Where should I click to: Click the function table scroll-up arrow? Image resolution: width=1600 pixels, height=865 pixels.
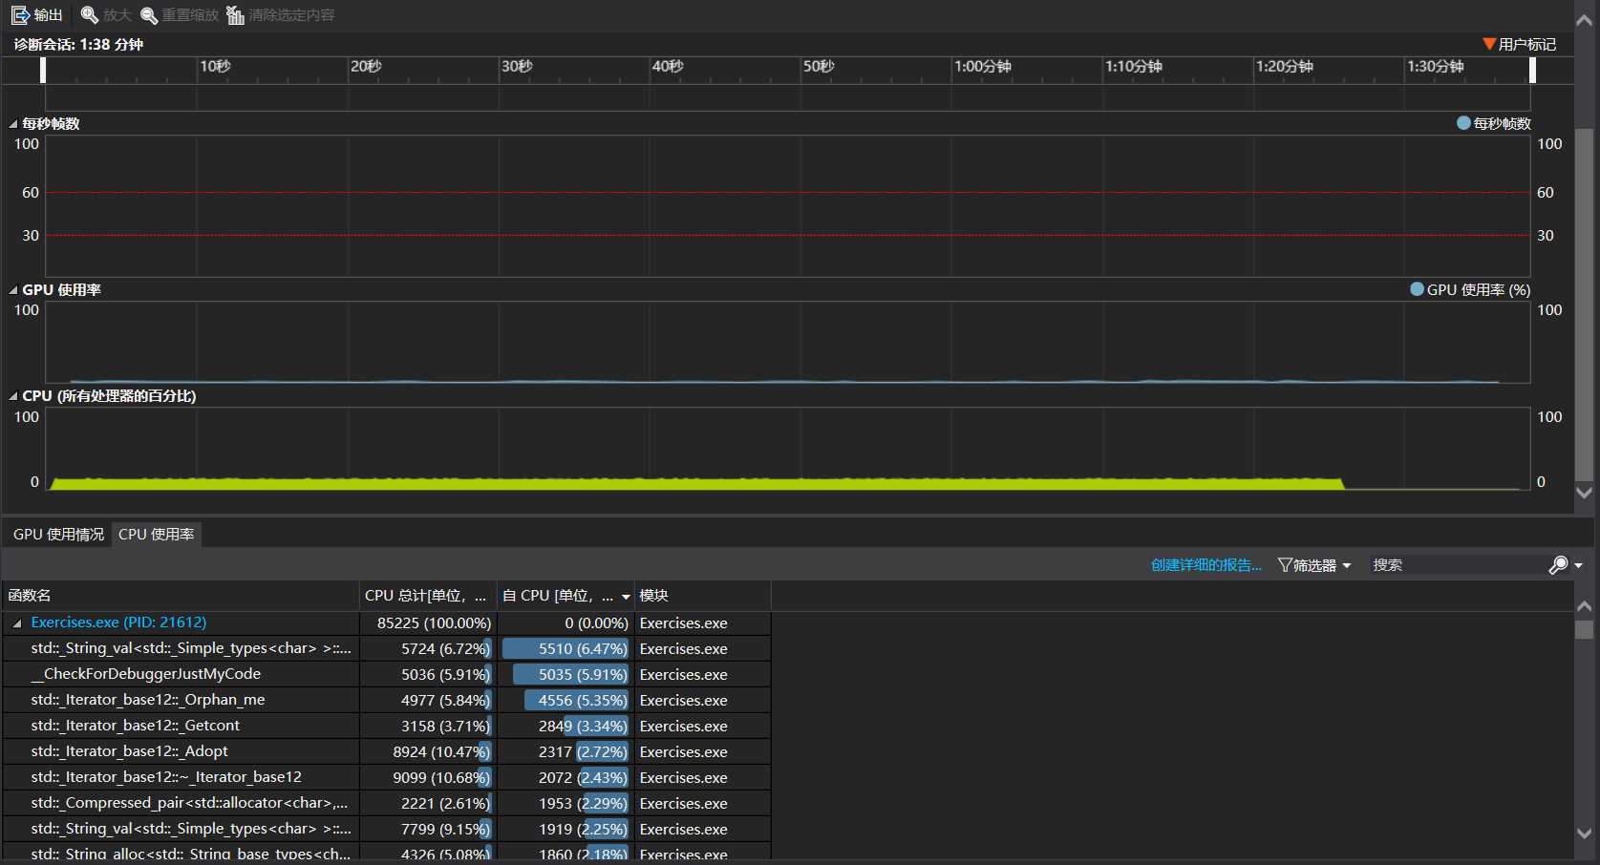point(1585,605)
